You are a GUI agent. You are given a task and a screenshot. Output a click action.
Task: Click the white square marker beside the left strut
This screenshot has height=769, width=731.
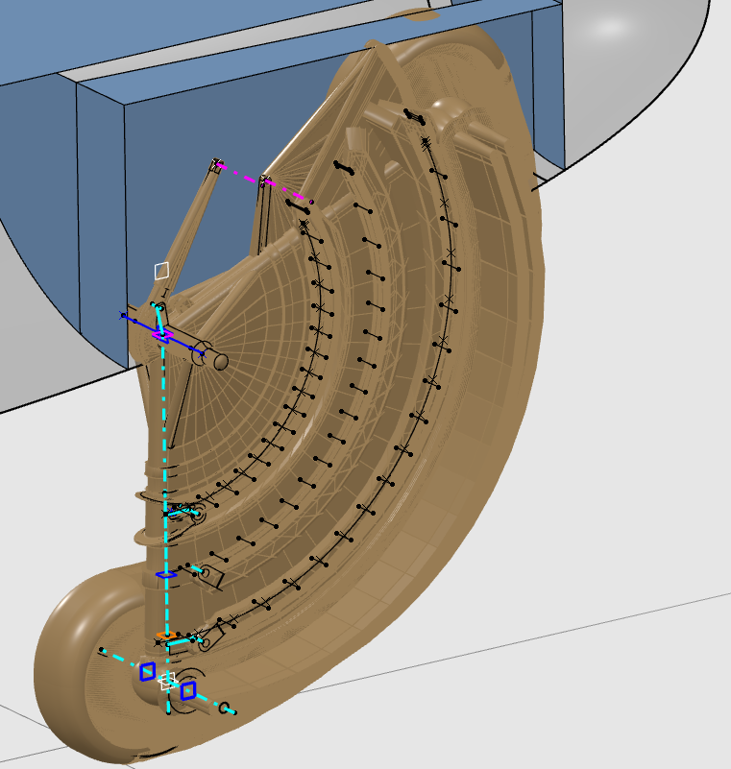(161, 271)
